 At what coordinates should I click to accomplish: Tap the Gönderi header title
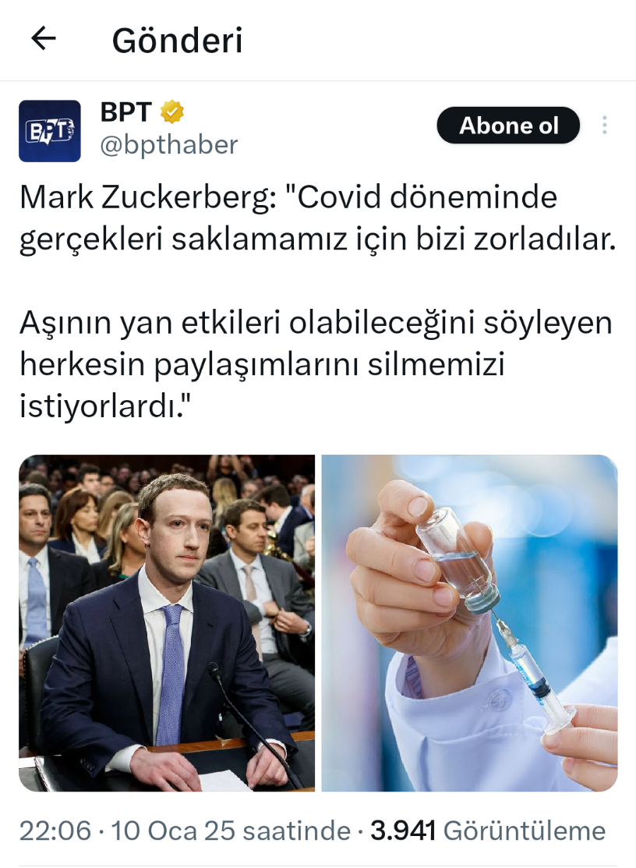click(178, 41)
